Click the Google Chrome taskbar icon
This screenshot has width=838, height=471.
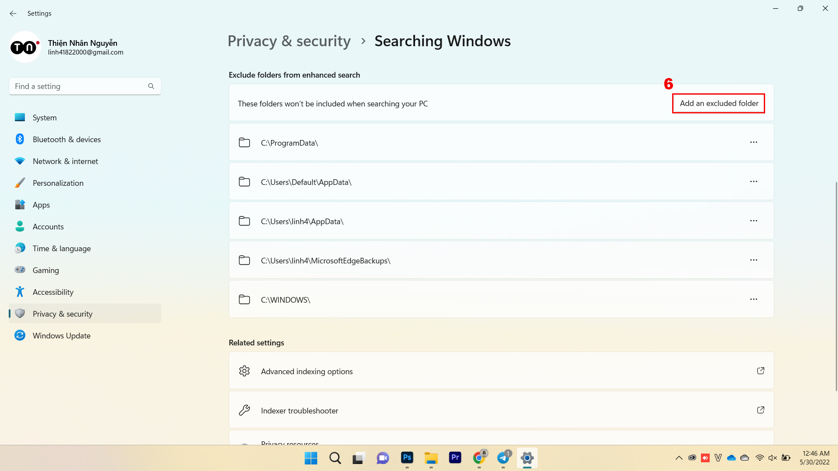(479, 458)
